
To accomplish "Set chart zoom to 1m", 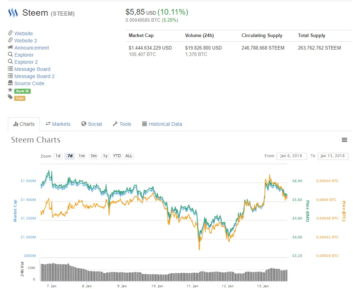I will pos(82,156).
